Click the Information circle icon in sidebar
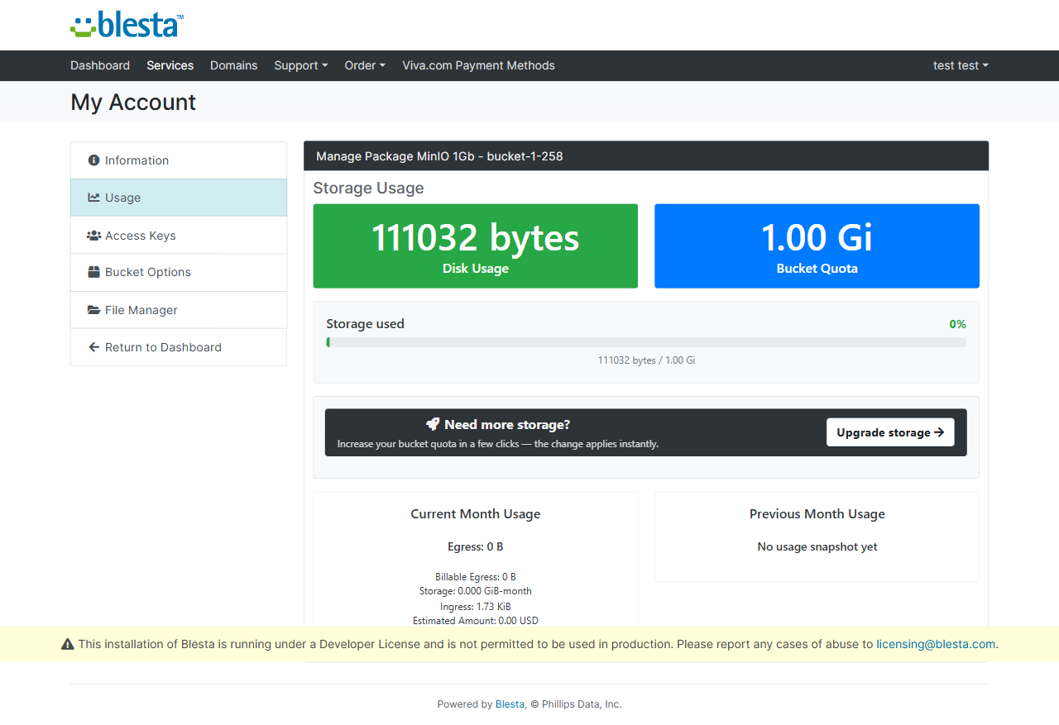The height and width of the screenshot is (725, 1059). click(x=93, y=160)
